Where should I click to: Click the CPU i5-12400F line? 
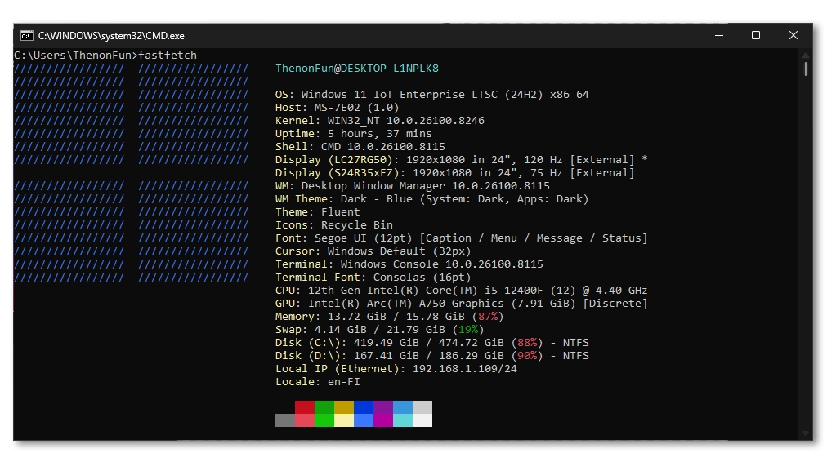coord(462,291)
